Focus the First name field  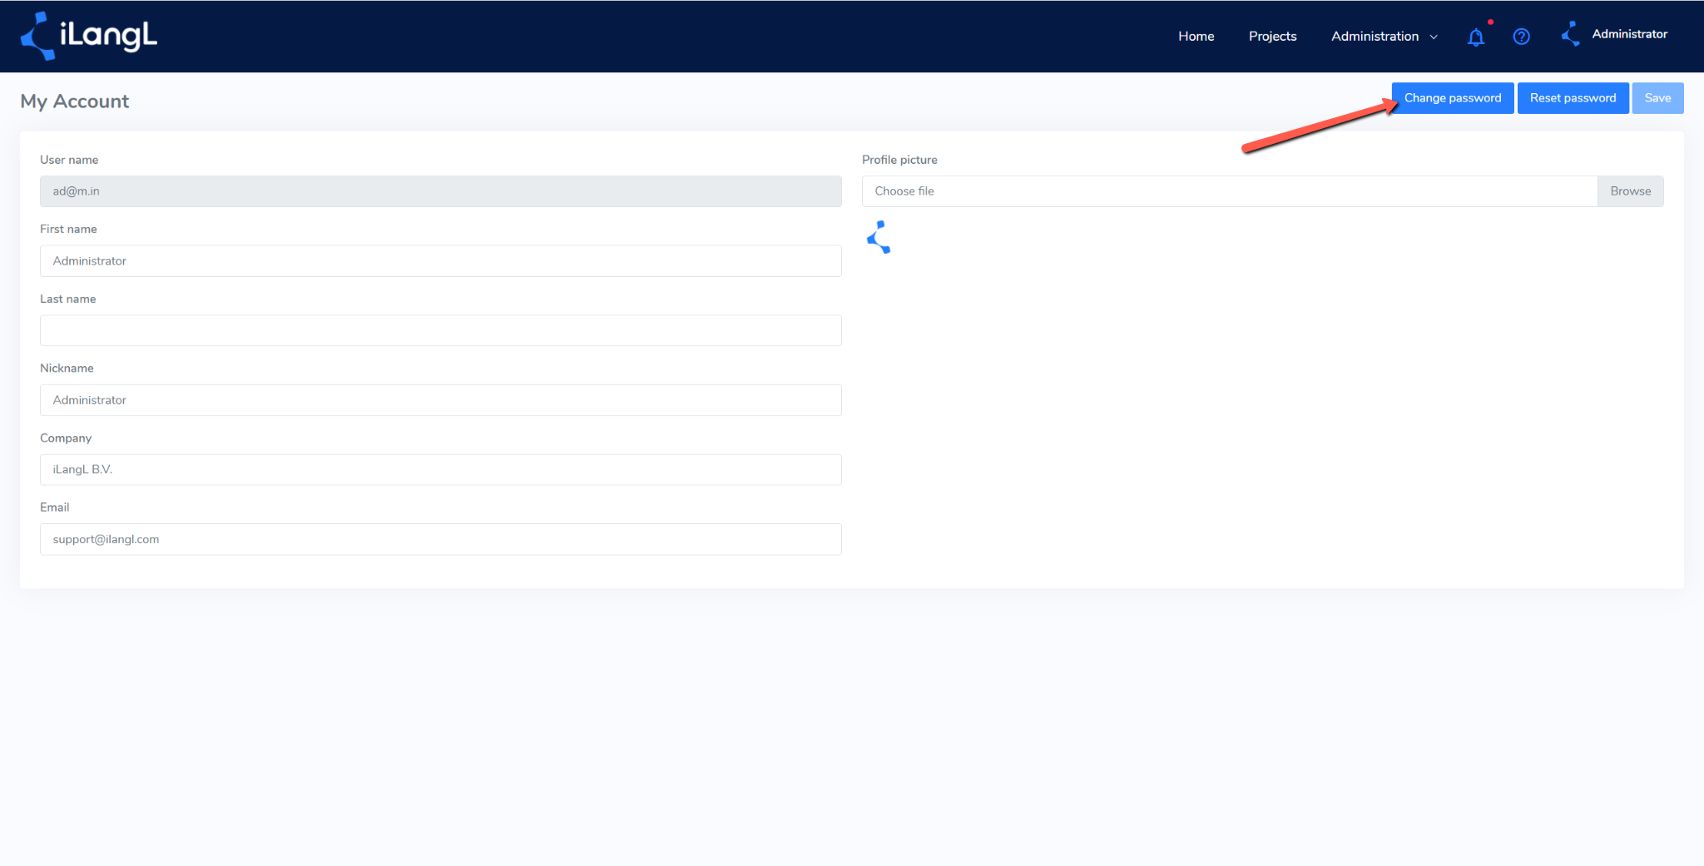click(441, 261)
